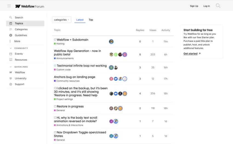Open Webflow App Generation topic
The width and height of the screenshot is (233, 144).
tap(77, 52)
